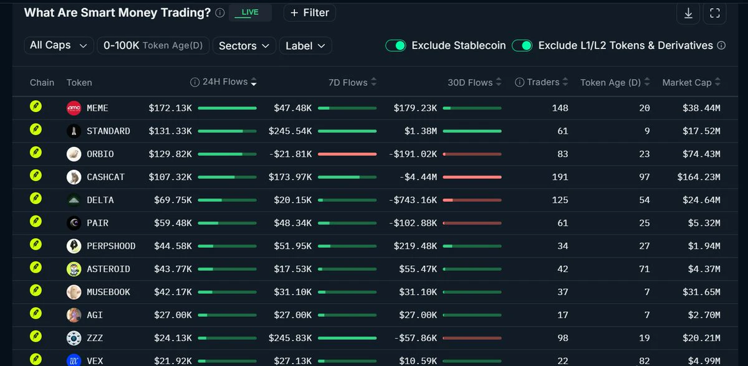Click the CASHCAT token logo icon
This screenshot has width=748, height=366.
coord(74,177)
